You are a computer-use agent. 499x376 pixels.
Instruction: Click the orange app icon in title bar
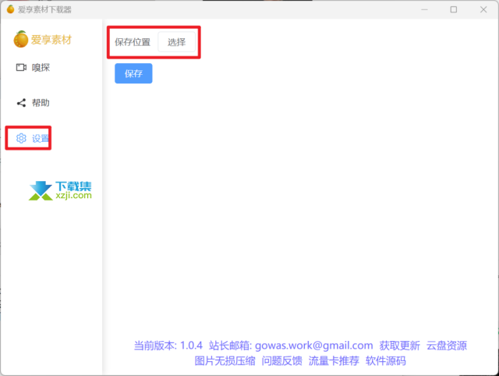pos(10,9)
